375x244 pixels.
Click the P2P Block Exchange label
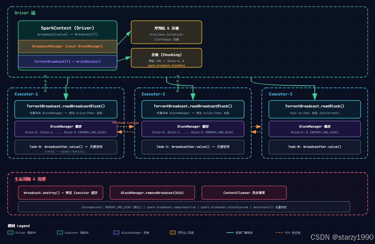126,123
